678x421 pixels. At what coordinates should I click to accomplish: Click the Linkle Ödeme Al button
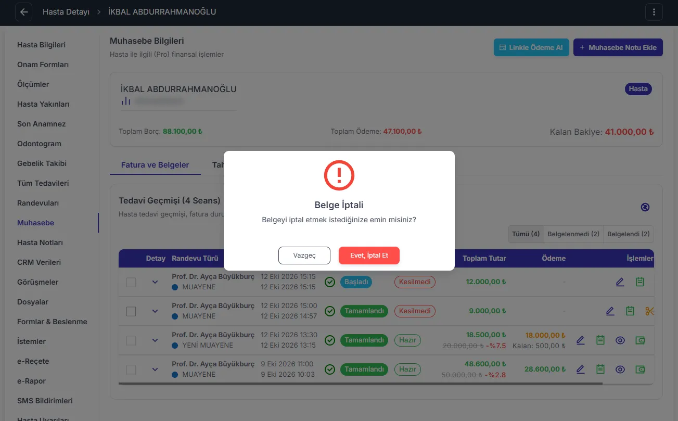coord(531,47)
